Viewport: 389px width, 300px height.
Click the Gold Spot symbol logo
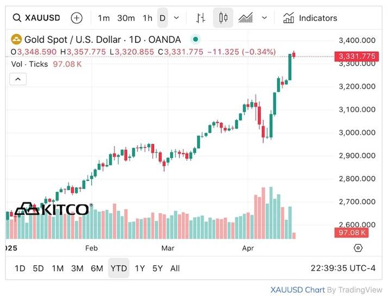[16, 39]
